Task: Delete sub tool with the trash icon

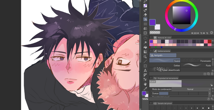Action: click(212, 74)
